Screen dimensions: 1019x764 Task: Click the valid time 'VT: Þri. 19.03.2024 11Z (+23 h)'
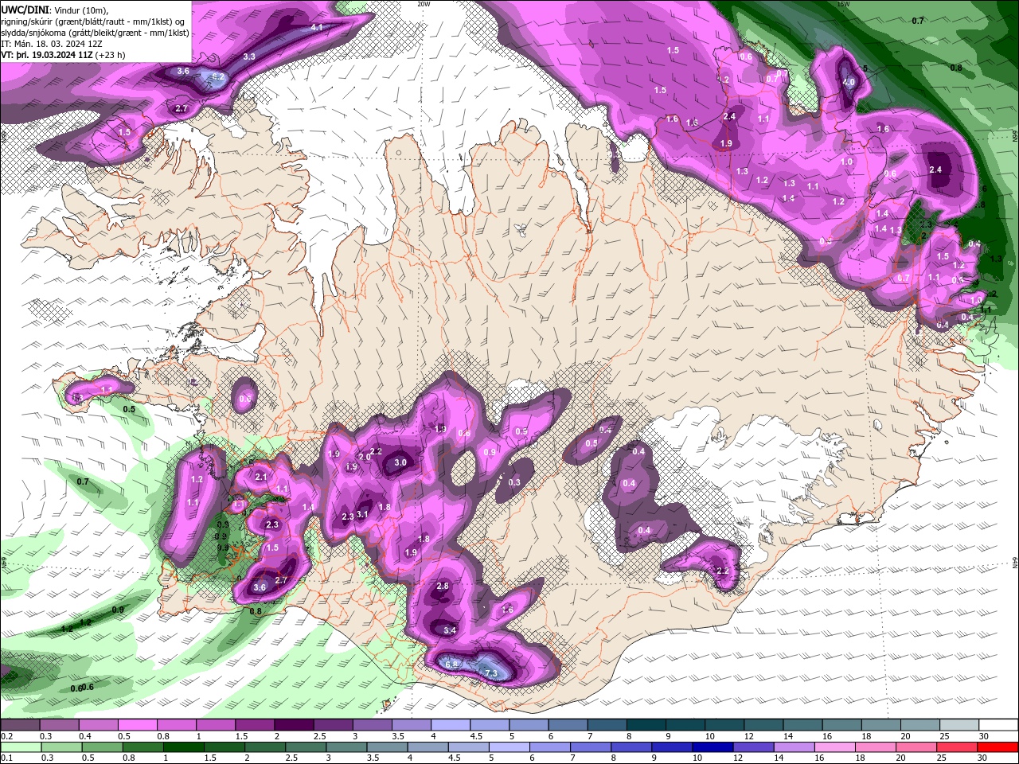point(63,55)
